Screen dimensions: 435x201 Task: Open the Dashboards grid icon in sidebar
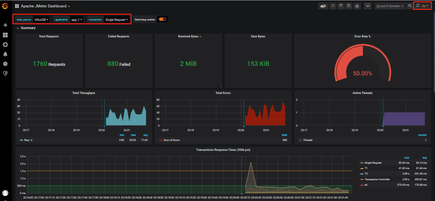click(x=5, y=35)
